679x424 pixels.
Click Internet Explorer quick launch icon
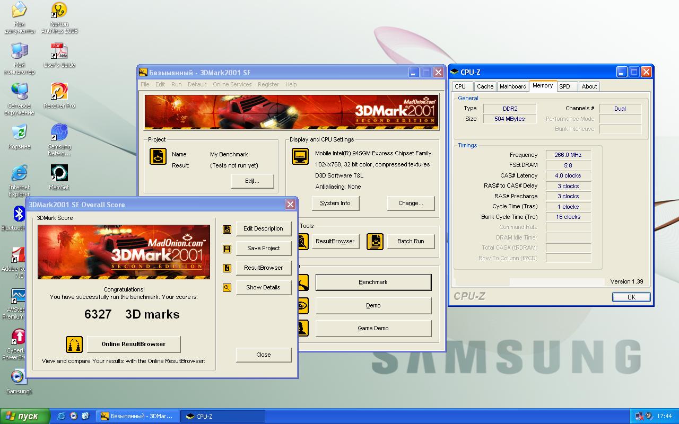pyautogui.click(x=62, y=416)
